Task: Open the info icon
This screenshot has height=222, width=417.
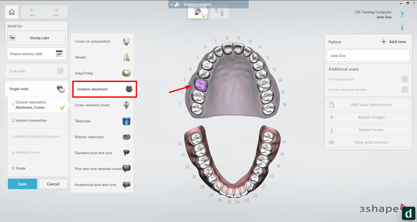Action: [x=402, y=27]
